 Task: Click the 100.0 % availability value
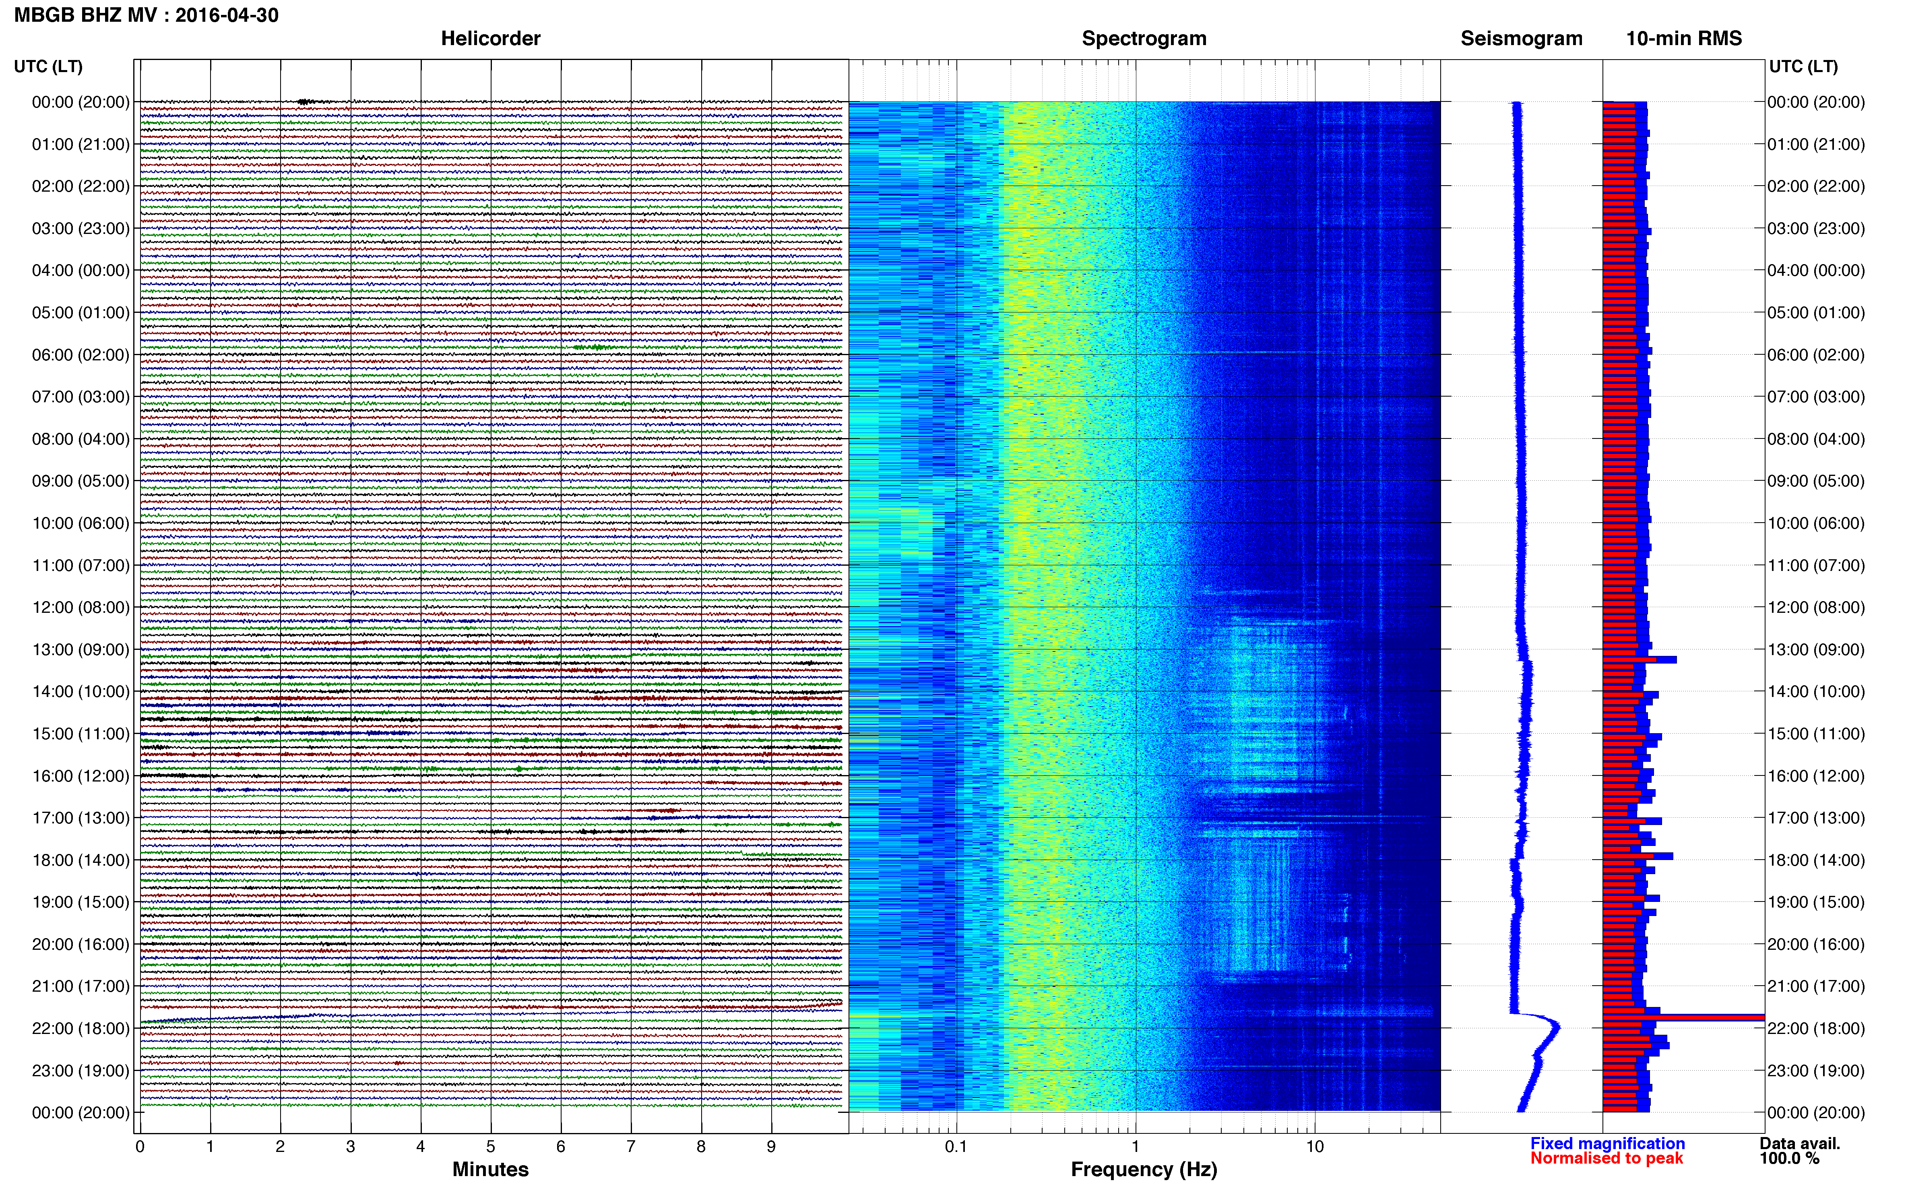(x=1790, y=1158)
